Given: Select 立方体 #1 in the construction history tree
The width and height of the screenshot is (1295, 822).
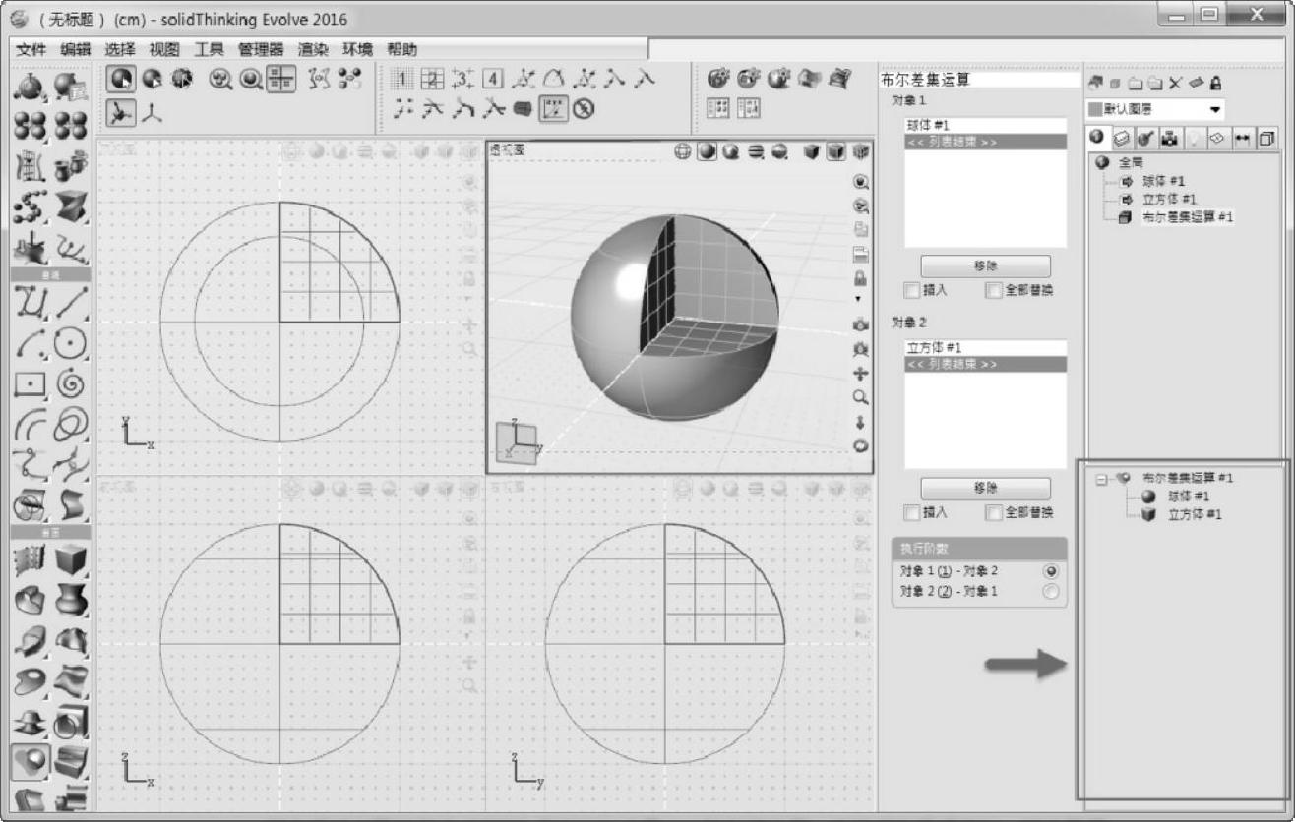Looking at the screenshot, I should coord(1194,514).
